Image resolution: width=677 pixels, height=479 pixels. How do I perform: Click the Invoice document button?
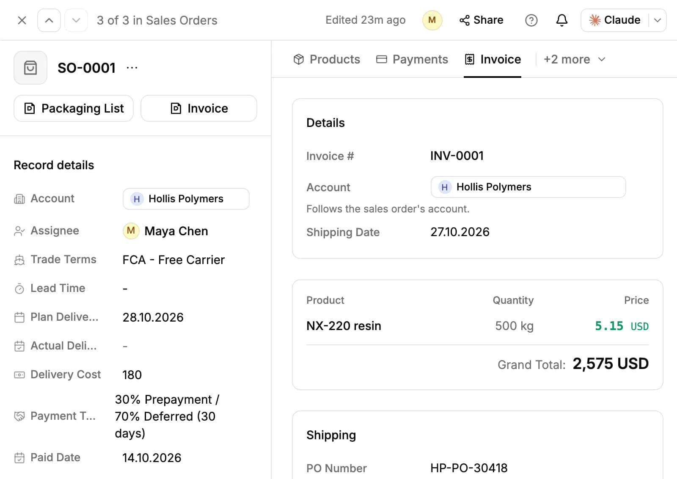[x=199, y=108]
